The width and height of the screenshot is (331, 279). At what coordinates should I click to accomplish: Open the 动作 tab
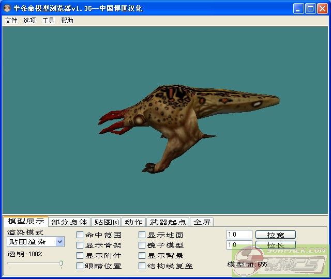pos(133,222)
